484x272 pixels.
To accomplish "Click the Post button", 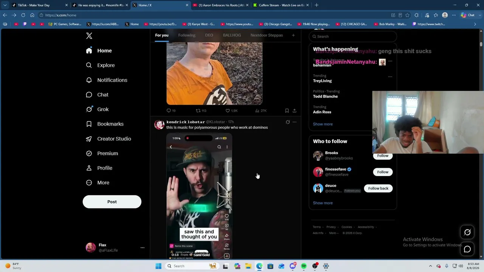I will coord(112,202).
